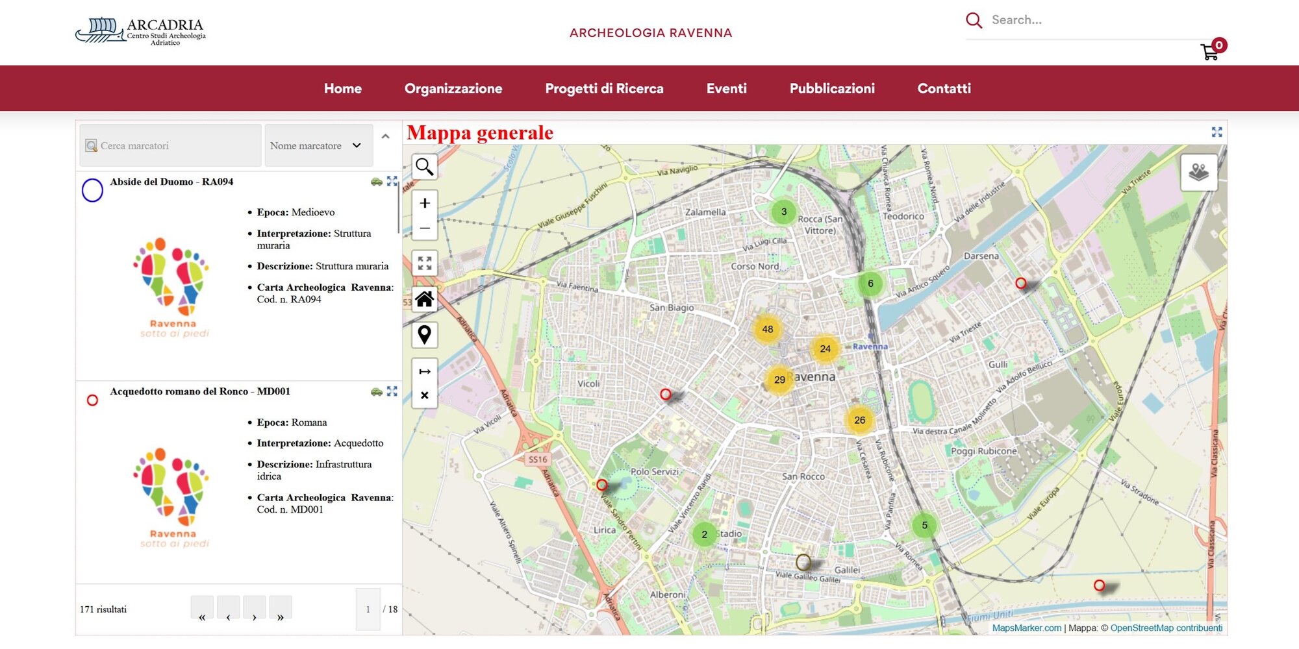Open the Progetti di Ricerca menu
1299x649 pixels.
[x=604, y=88]
